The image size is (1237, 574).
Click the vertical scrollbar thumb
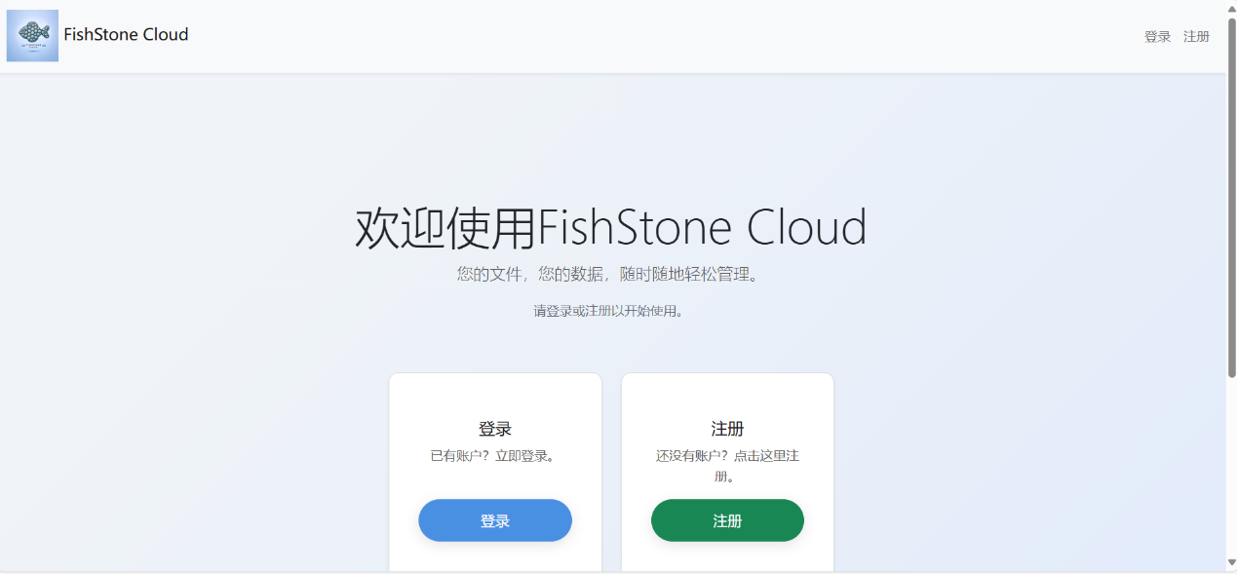1231,197
